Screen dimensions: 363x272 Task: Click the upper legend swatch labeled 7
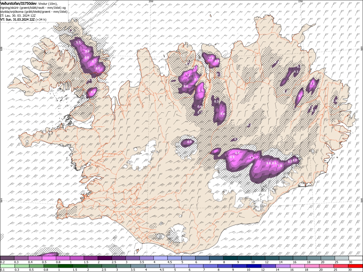(x=216, y=258)
